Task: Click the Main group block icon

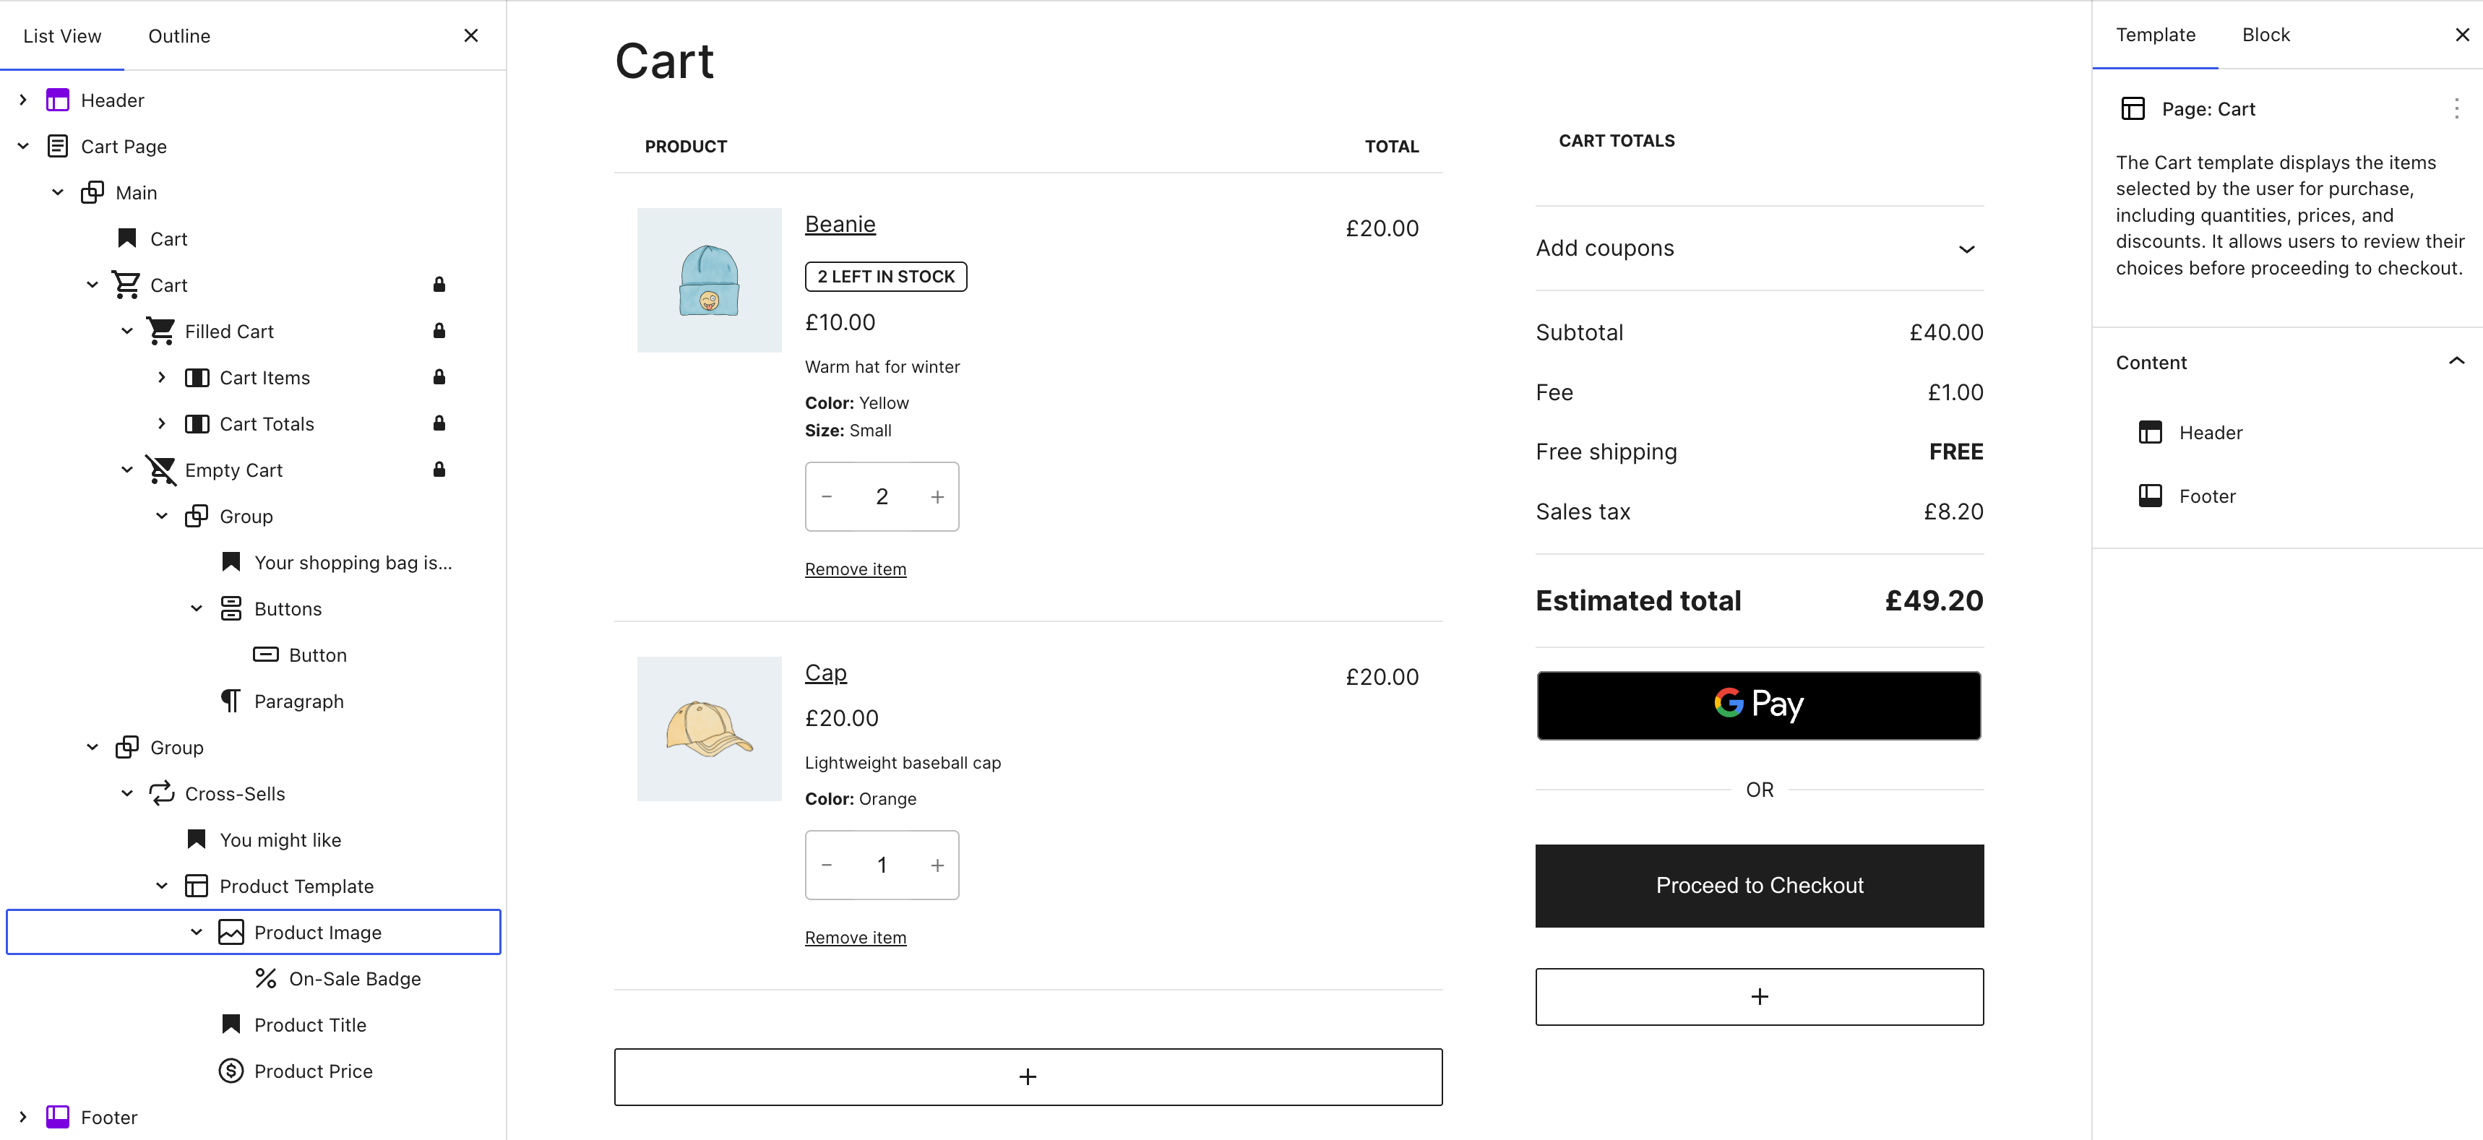Action: (x=92, y=193)
